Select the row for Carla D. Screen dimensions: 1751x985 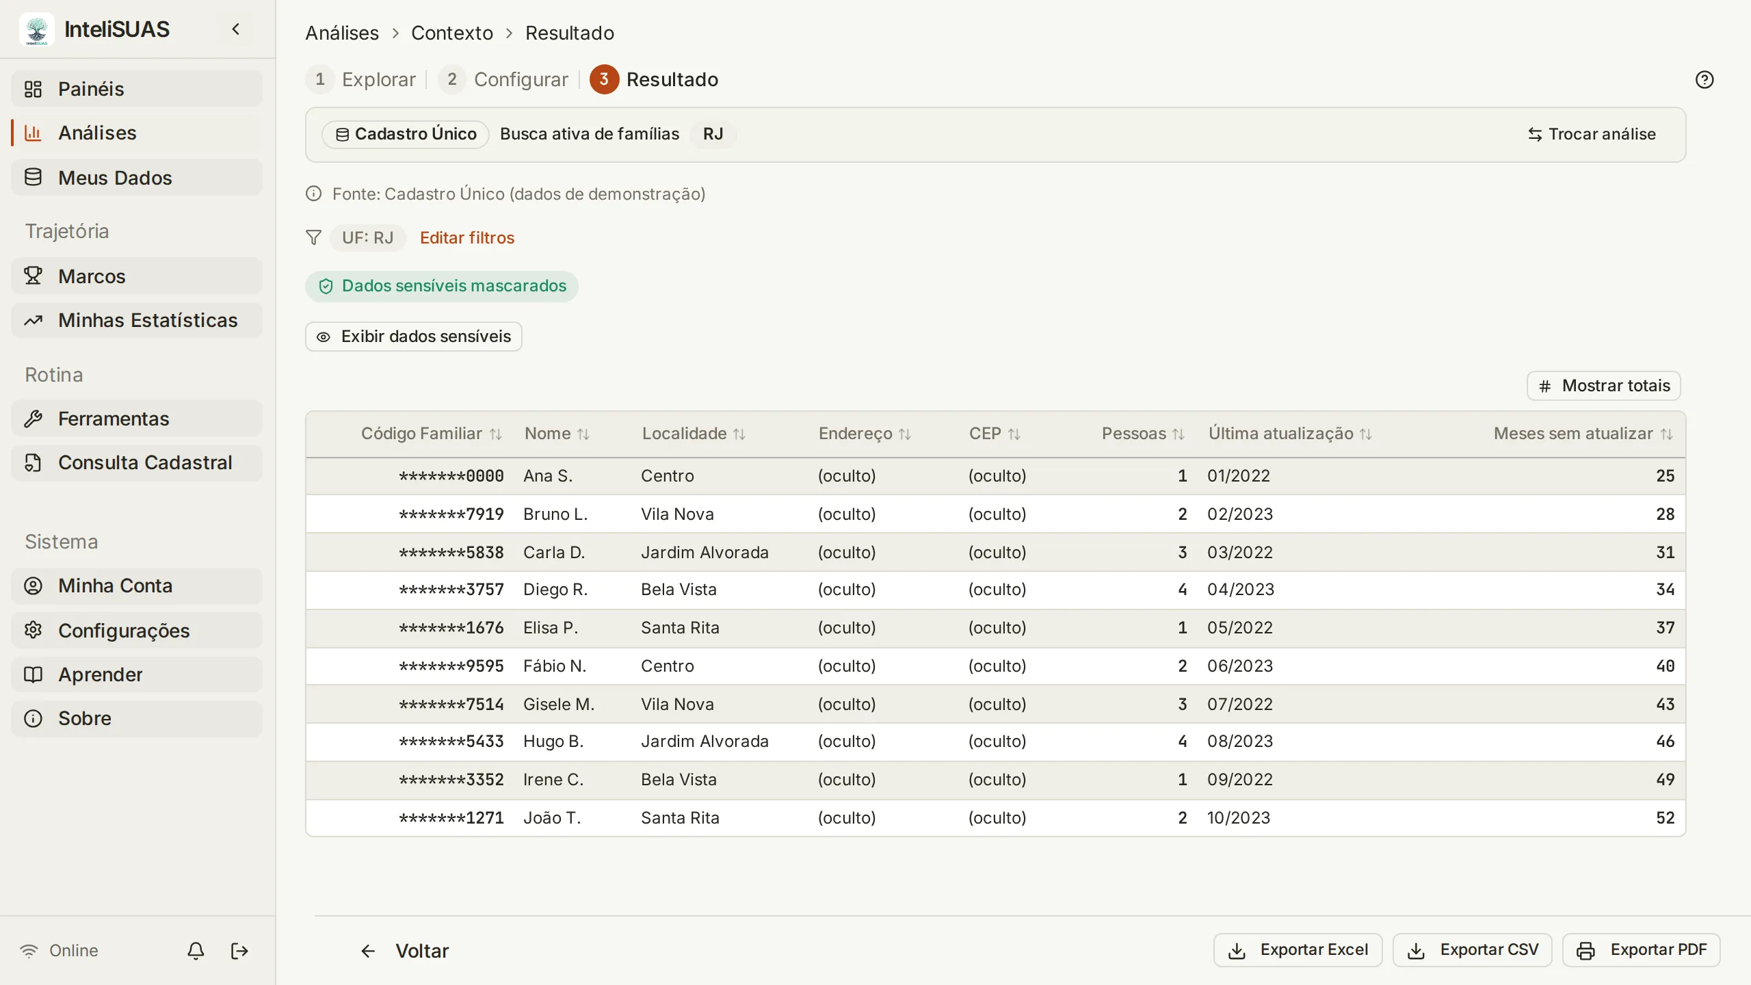pos(996,552)
